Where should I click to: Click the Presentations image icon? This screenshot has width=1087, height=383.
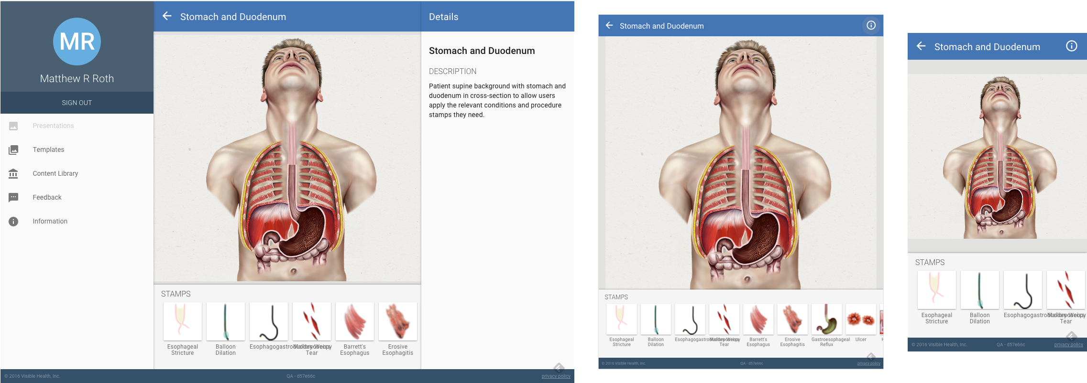pyautogui.click(x=13, y=126)
